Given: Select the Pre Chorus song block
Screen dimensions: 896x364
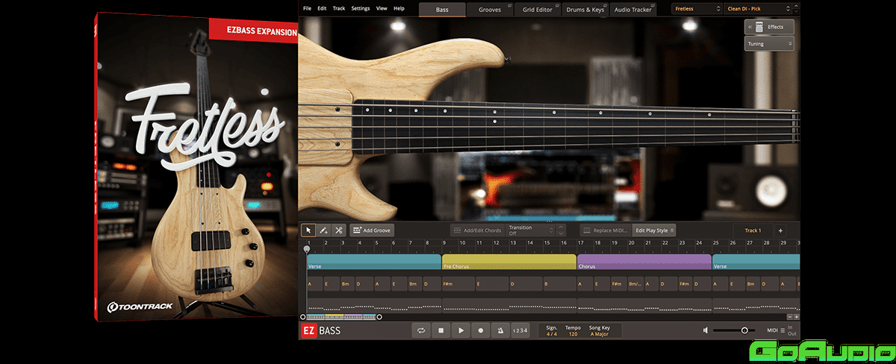Looking at the screenshot, I should point(508,262).
